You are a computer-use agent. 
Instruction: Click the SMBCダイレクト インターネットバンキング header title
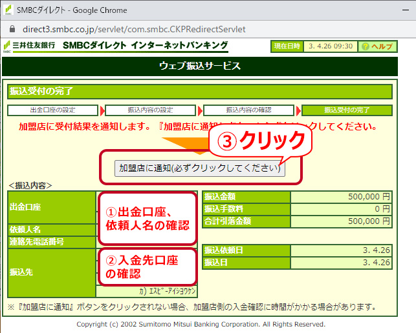[146, 46]
